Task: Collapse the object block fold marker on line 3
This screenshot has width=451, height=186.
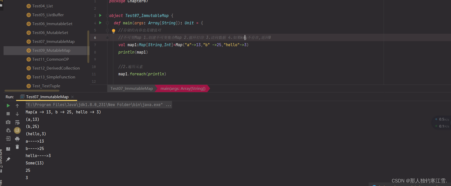Action: 107,16
